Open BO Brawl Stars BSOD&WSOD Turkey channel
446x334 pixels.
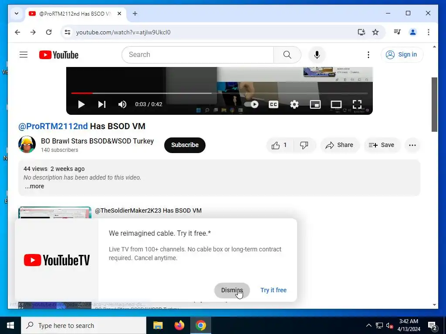(97, 141)
